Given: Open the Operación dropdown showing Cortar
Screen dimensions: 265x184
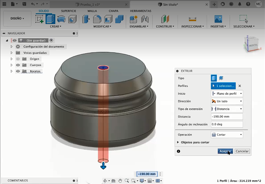Looking at the screenshot, I should pyautogui.click(x=226, y=135).
